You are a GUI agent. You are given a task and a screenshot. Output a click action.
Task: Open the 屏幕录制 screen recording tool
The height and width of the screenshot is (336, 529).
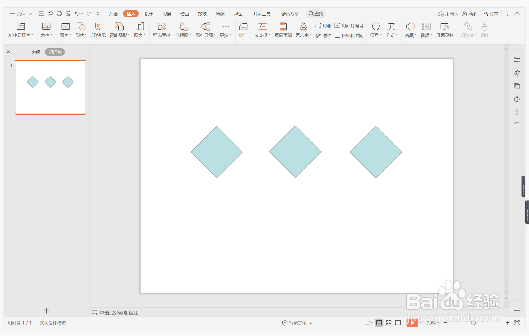[x=445, y=30]
